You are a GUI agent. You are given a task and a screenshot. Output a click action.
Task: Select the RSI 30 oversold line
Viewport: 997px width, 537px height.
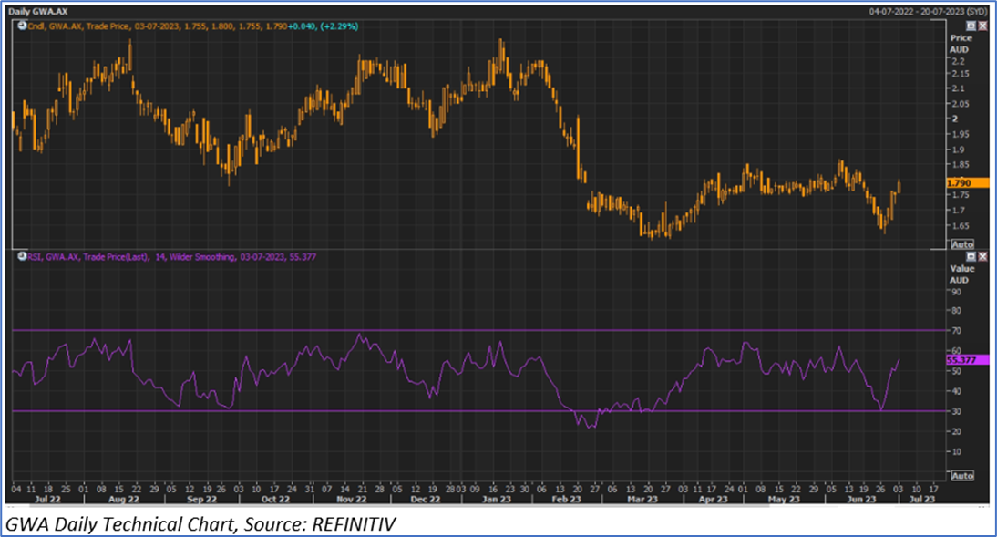tap(456, 411)
